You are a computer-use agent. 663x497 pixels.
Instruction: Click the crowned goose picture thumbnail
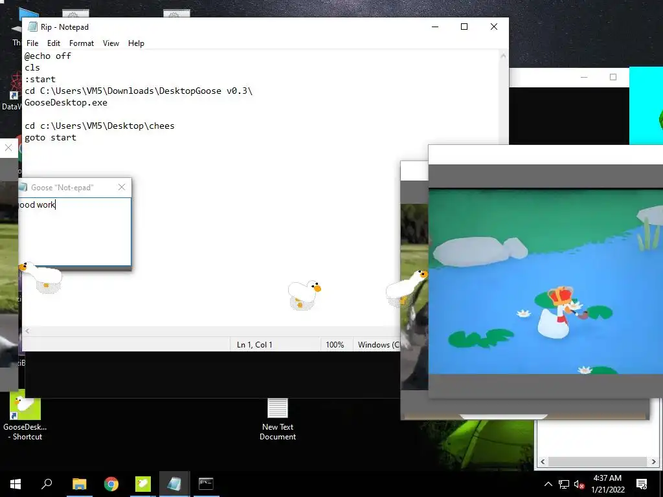pos(546,282)
